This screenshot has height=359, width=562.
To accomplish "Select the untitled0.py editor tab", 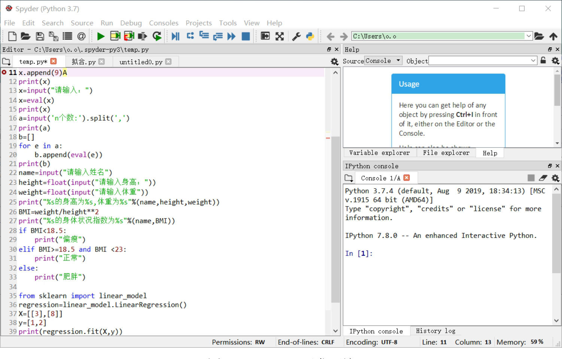I will 141,62.
